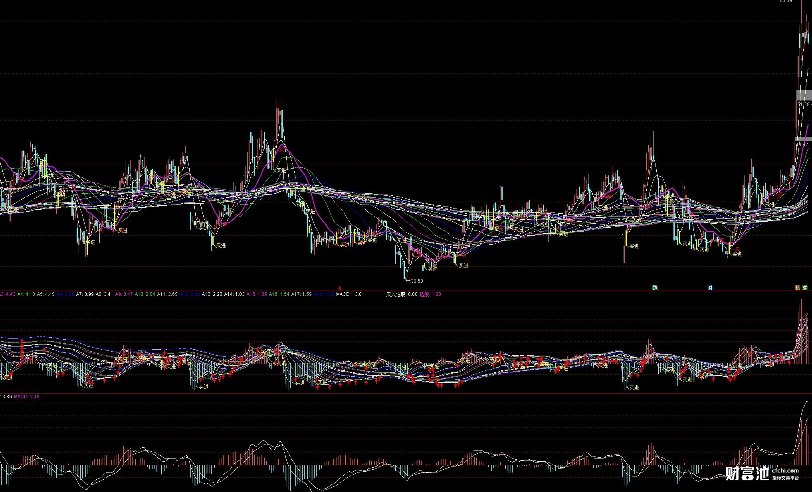Image resolution: width=812 pixels, height=492 pixels.
Task: Click the green A10: 2.94 parameter label
Action: coord(145,294)
